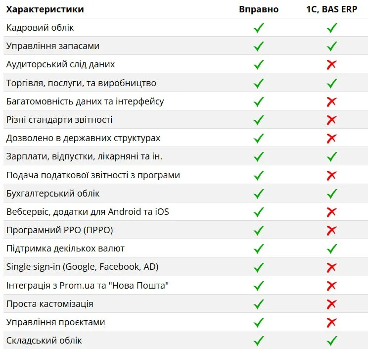Click the 1C red cross for Аудиторський слід даних

click(x=332, y=64)
